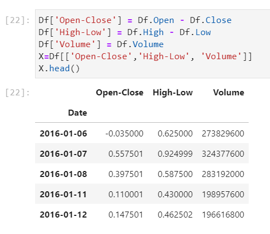Click the code line Df['High-Low'] = Df.High - Df.Low

[x=125, y=32]
